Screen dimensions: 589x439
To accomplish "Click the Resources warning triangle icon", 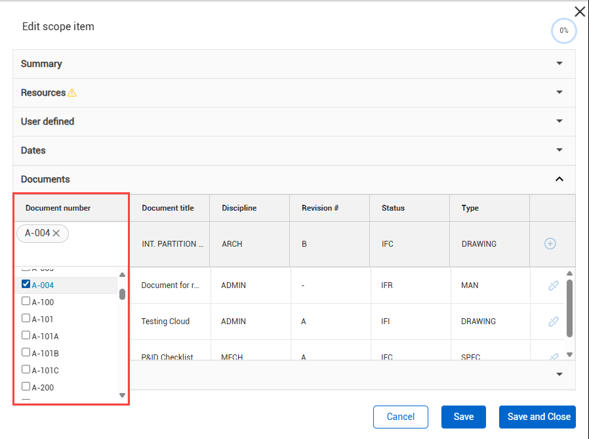I will (x=72, y=93).
